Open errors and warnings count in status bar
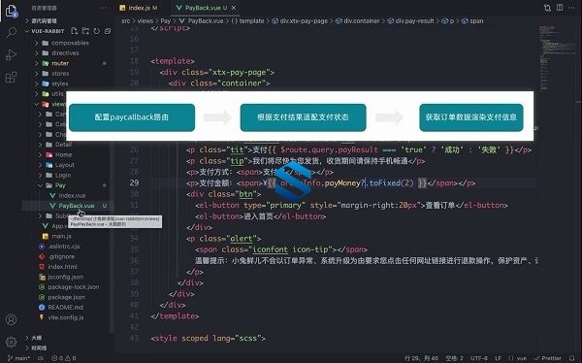 point(63,358)
